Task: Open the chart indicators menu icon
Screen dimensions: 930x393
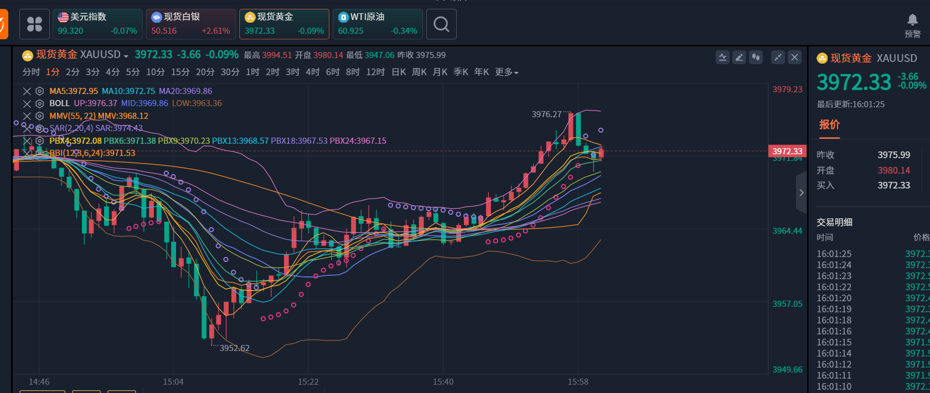Action: tap(722, 57)
